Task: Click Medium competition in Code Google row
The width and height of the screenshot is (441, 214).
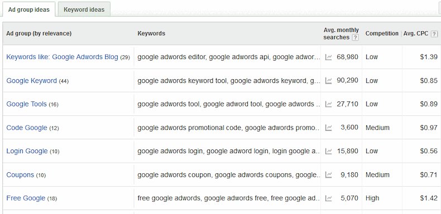Action: [x=377, y=128]
